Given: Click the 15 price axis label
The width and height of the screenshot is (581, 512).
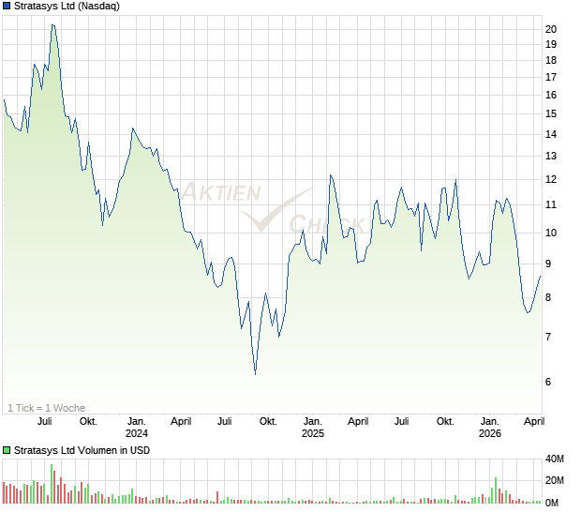Looking at the screenshot, I should coord(551,114).
